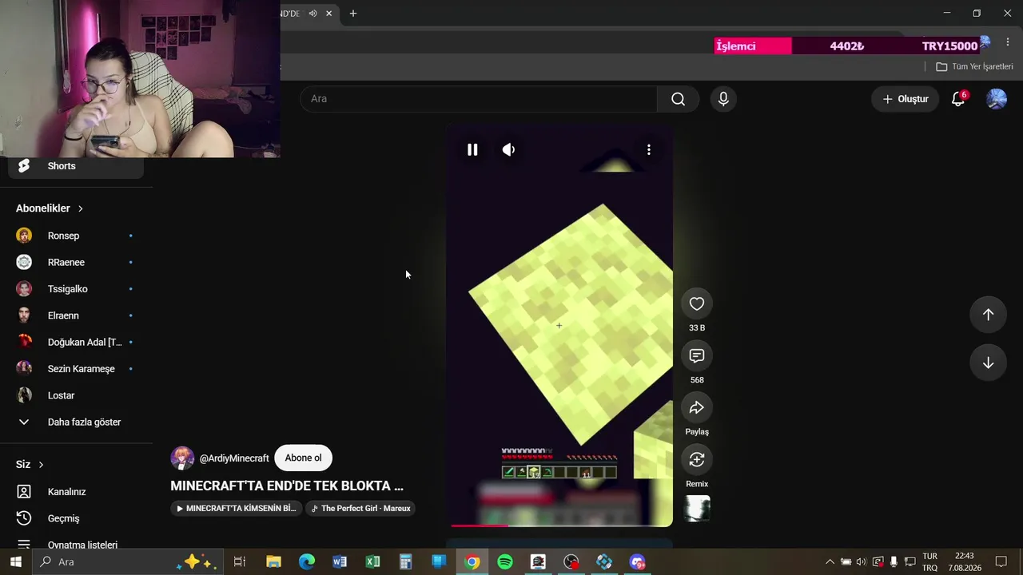Expand the Siz section
Screen dimensions: 1023x575
tap(30, 465)
